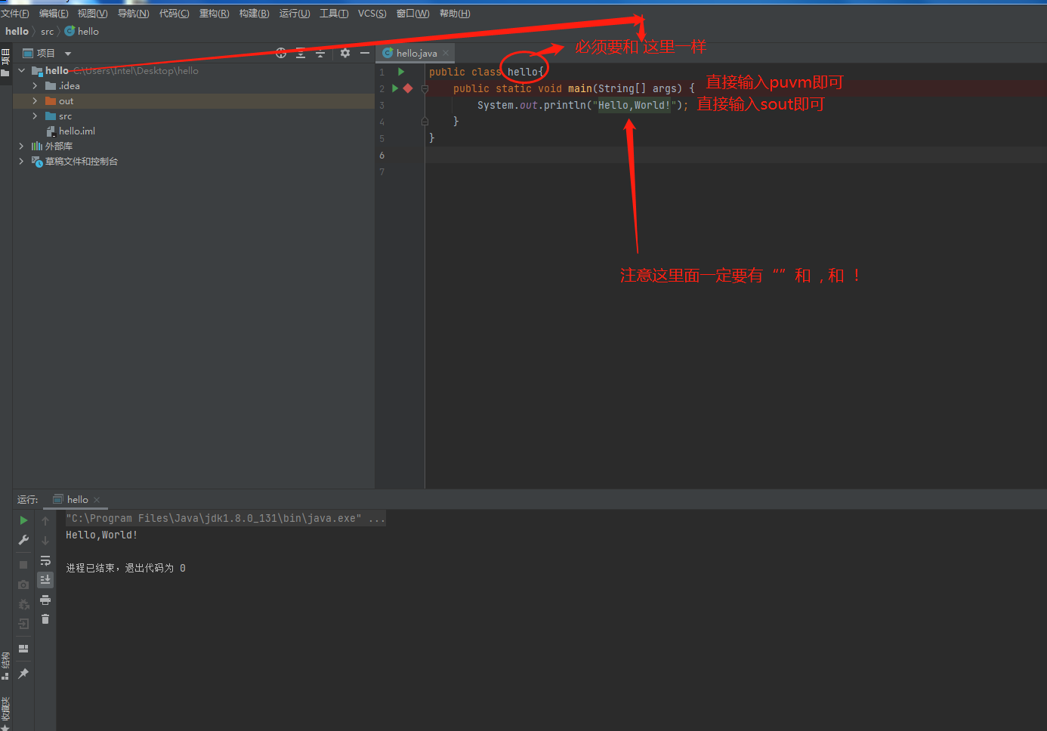Click the Expand All icon in project panel

point(301,53)
